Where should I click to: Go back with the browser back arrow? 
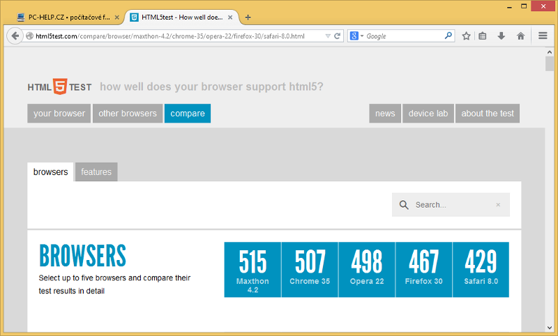click(15, 36)
